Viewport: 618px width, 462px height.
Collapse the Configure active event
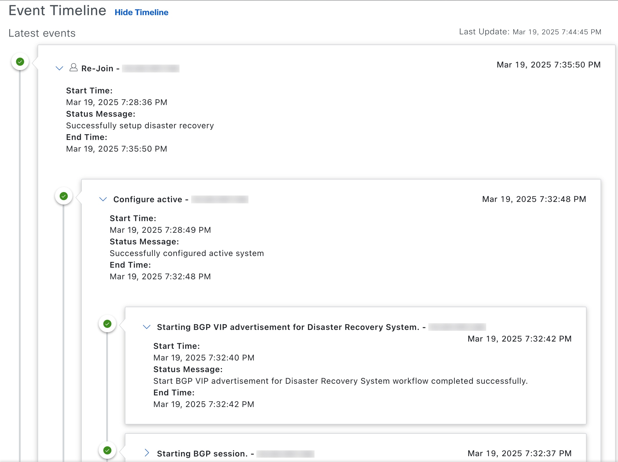[x=103, y=199]
